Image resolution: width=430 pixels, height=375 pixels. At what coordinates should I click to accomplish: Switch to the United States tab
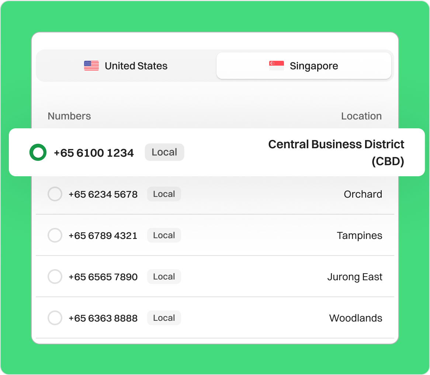[x=126, y=66]
